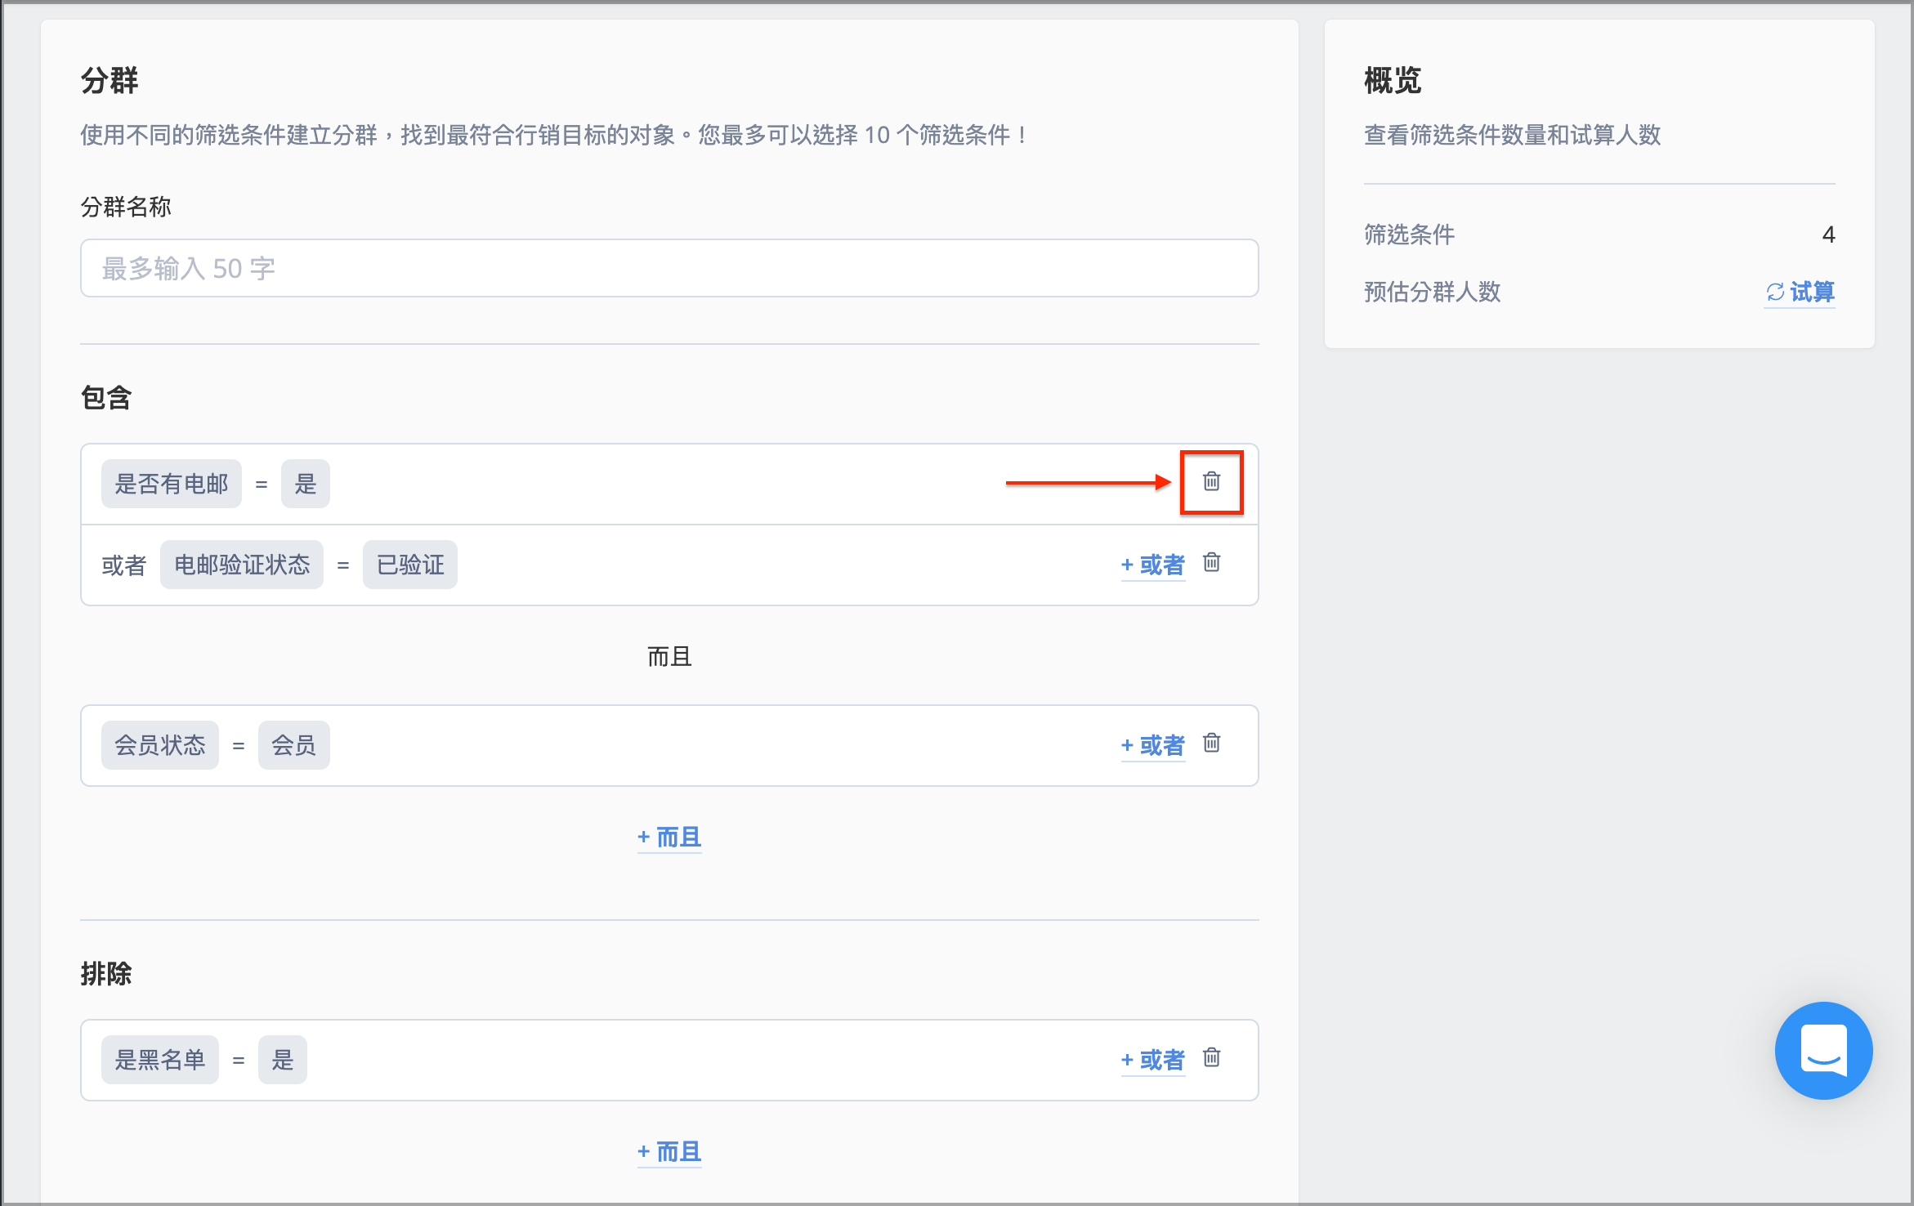
Task: Open the 是否有电邮 field chip
Action: pos(172,484)
